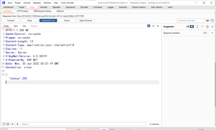Screen dimensions: 216x130
Task: Go to the Decoder tab
Action: coord(84,7)
